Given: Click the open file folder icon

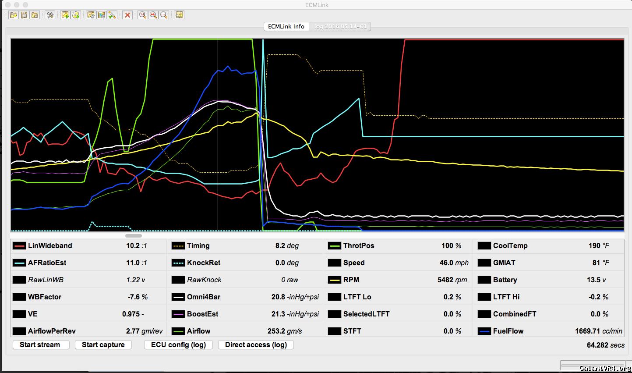Looking at the screenshot, I should [14, 15].
